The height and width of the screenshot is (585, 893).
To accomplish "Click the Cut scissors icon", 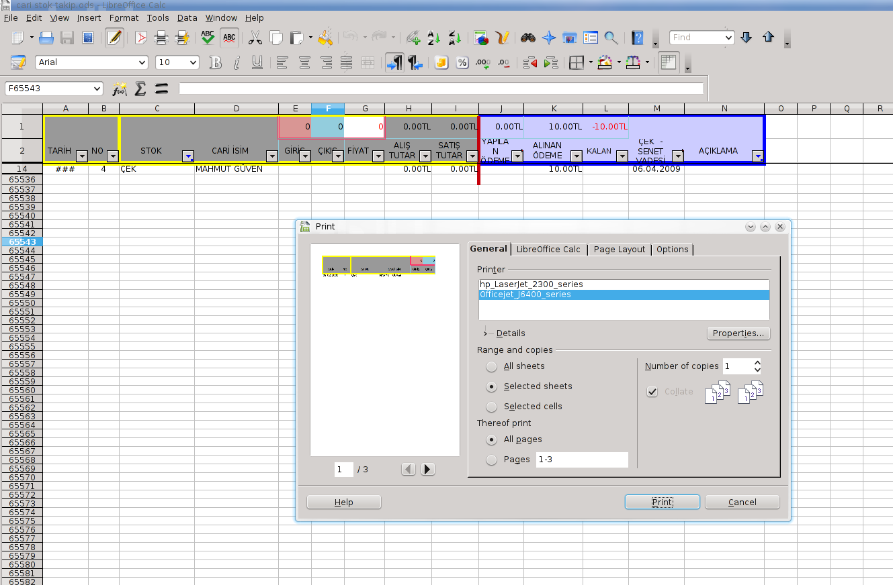I will pos(255,38).
